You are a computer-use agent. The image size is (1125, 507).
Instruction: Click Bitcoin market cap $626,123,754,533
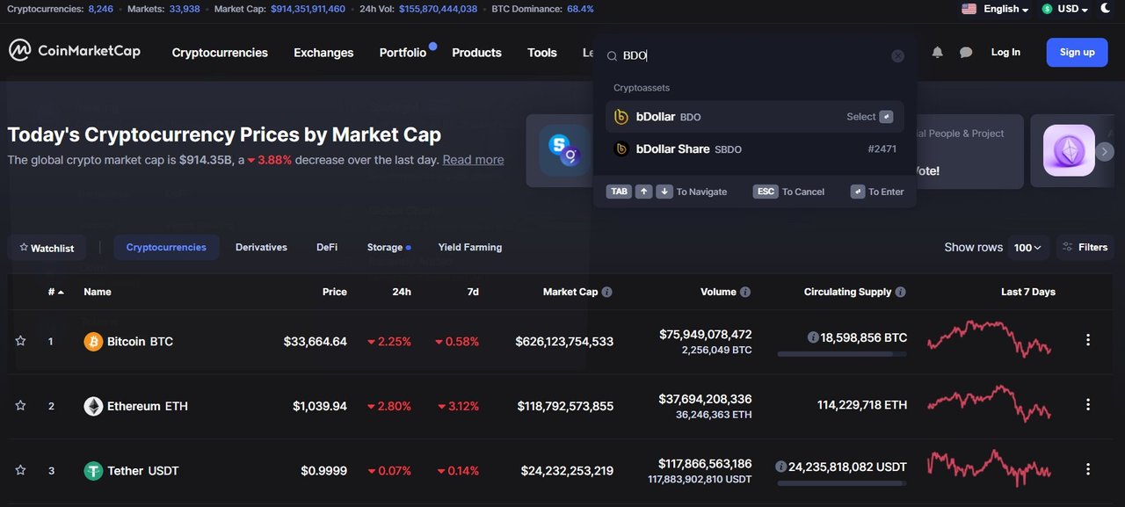coord(564,342)
